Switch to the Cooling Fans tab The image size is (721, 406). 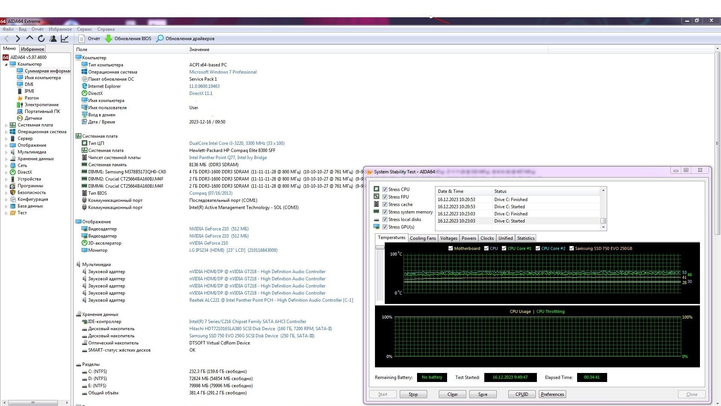[423, 238]
